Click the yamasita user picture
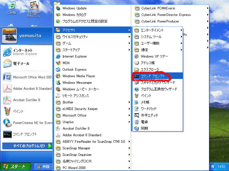 [x=10, y=36]
